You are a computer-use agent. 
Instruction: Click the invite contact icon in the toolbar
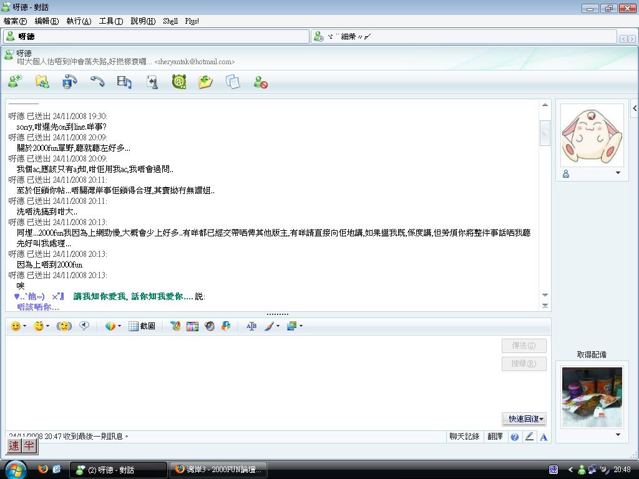15,81
